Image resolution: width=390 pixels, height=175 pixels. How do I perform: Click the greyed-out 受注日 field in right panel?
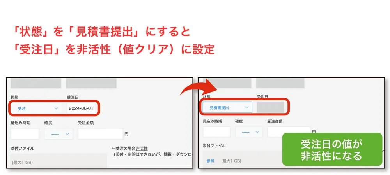pyautogui.click(x=270, y=107)
